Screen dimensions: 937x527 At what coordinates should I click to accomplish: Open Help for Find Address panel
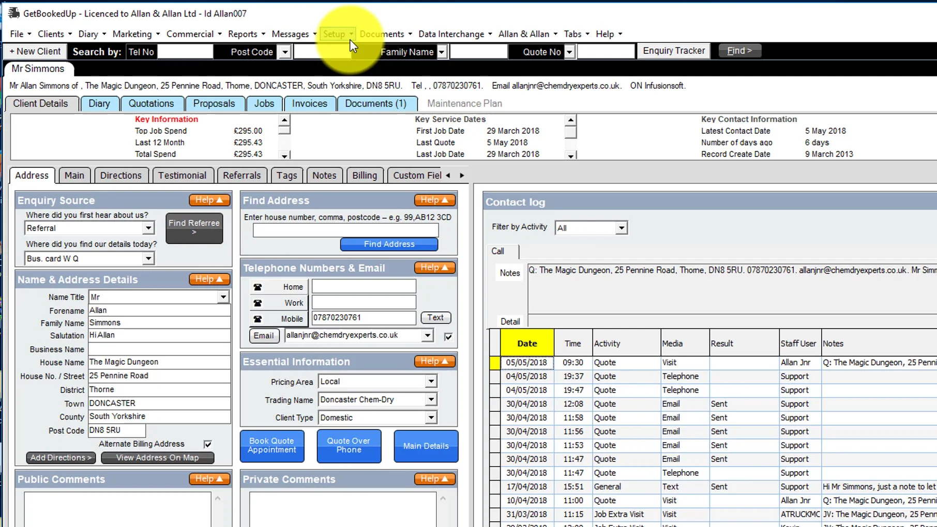point(435,200)
